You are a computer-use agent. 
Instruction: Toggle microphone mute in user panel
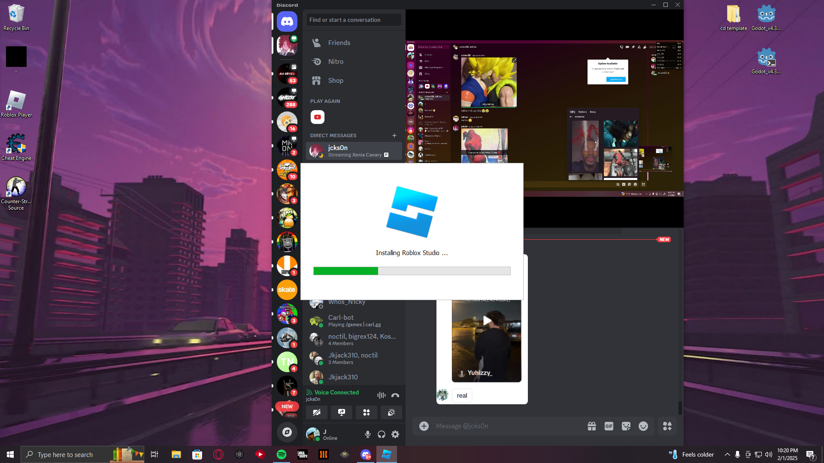368,434
